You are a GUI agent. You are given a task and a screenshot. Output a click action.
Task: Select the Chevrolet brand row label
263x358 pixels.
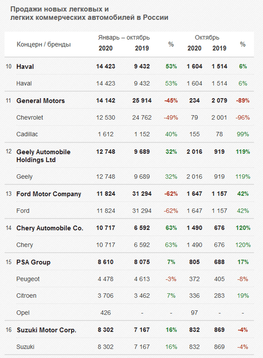(30, 117)
